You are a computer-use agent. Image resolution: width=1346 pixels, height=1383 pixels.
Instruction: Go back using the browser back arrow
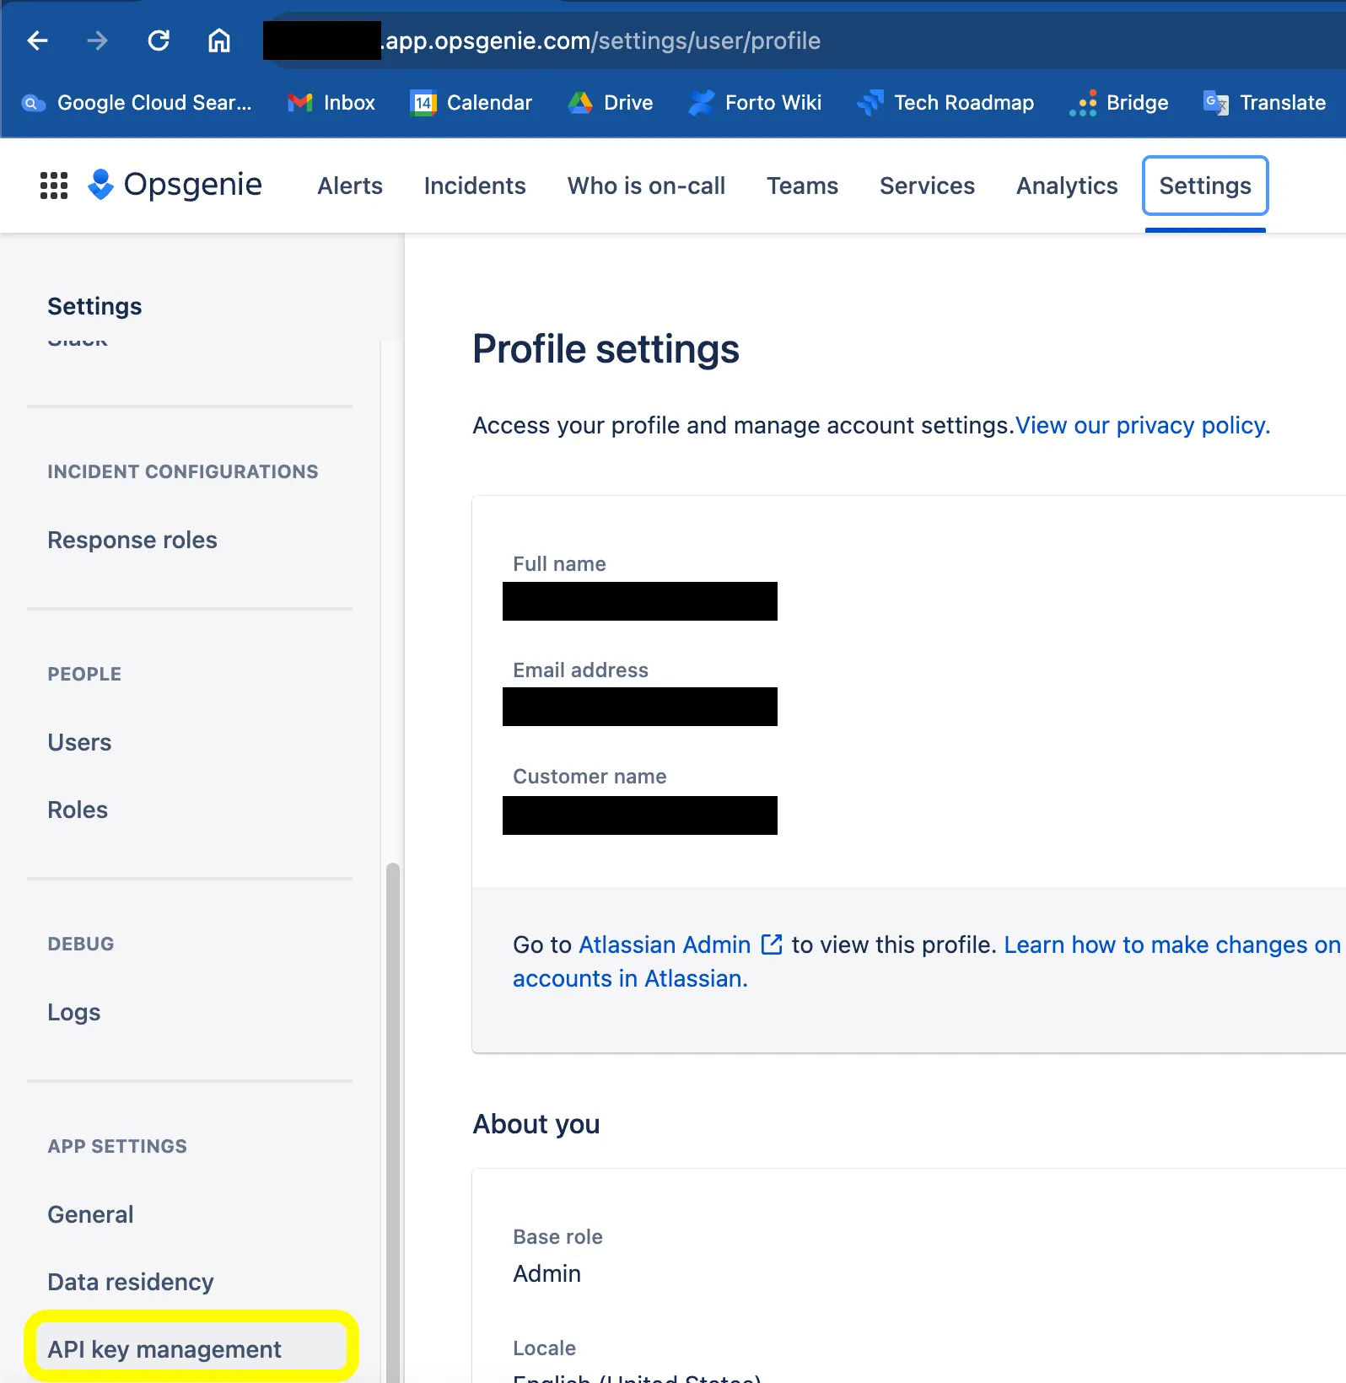pyautogui.click(x=38, y=40)
